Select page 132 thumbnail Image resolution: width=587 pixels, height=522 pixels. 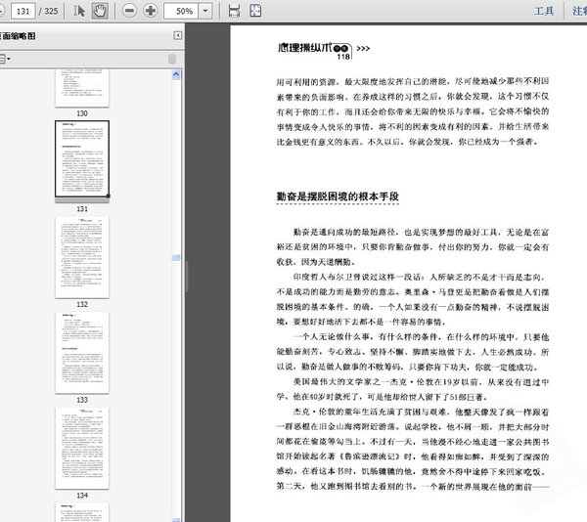pyautogui.click(x=82, y=257)
